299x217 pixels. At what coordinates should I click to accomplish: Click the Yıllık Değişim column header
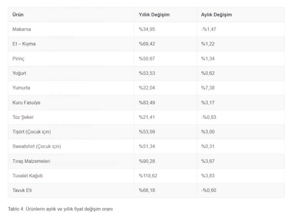coord(154,15)
